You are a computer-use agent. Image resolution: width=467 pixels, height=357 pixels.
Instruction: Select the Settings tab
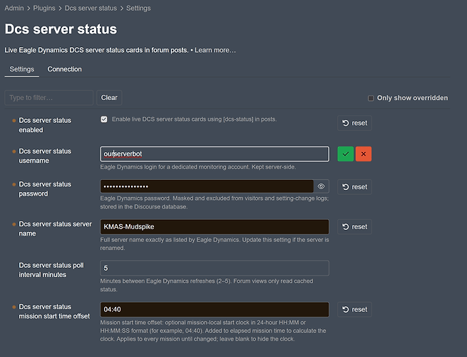point(21,69)
